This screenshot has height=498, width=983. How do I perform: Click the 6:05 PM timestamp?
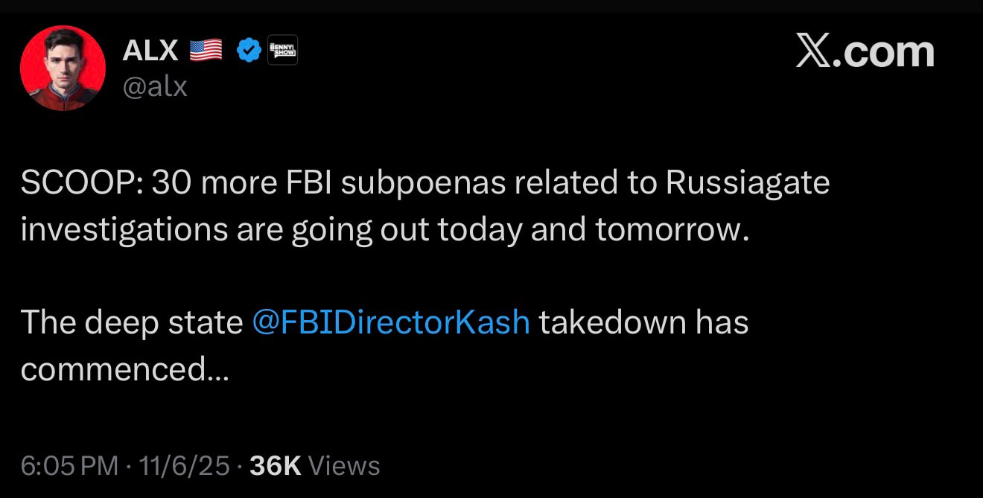pyautogui.click(x=69, y=466)
